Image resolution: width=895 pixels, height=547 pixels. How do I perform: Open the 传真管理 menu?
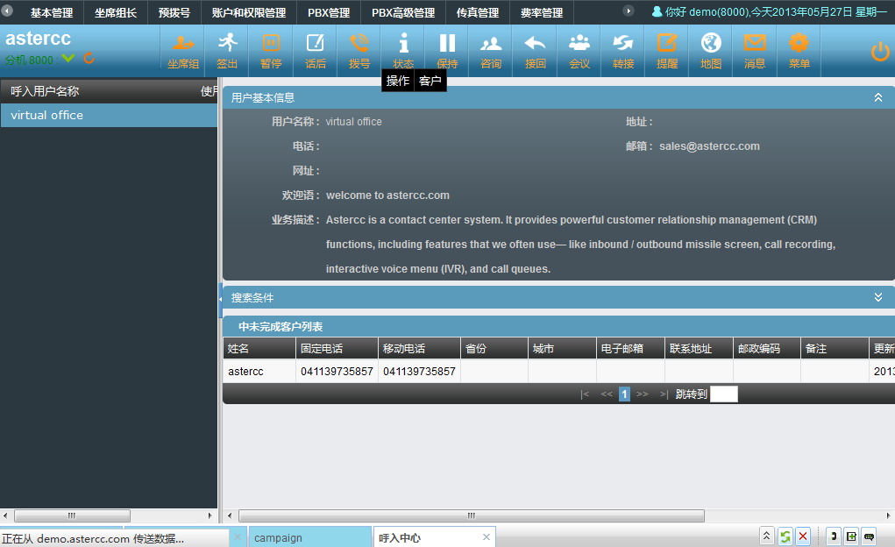(478, 13)
